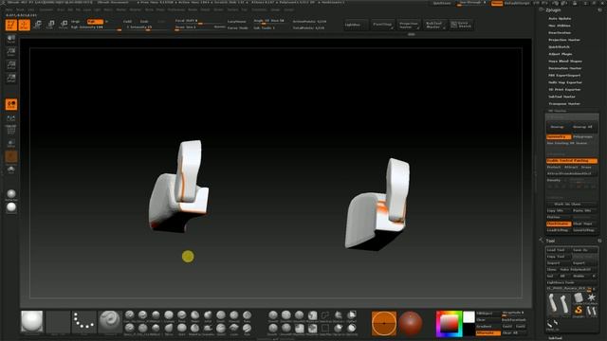
Task: Adjust the Rgb Intensity slider
Action: [96, 27]
